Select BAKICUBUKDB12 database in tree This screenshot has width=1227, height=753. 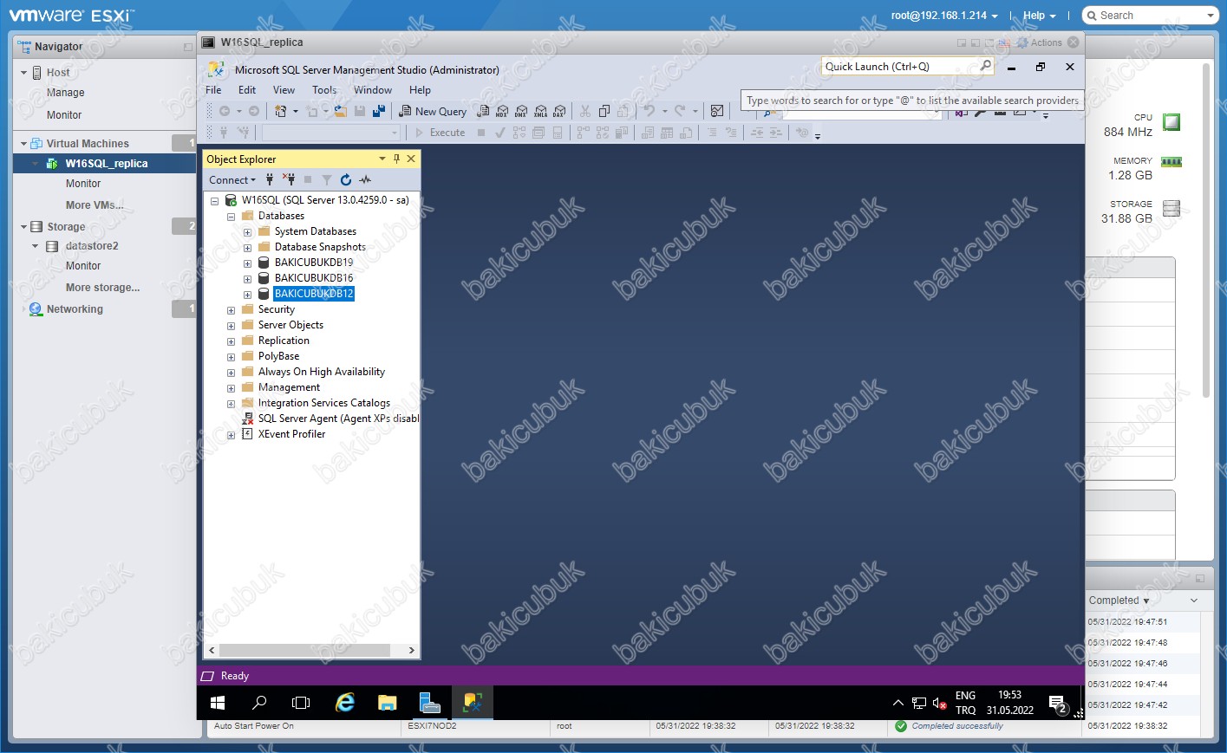click(x=314, y=294)
